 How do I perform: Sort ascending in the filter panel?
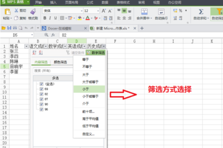tap(34, 53)
